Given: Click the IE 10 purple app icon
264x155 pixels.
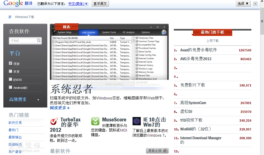Looking at the screenshot, I should coord(136,121).
